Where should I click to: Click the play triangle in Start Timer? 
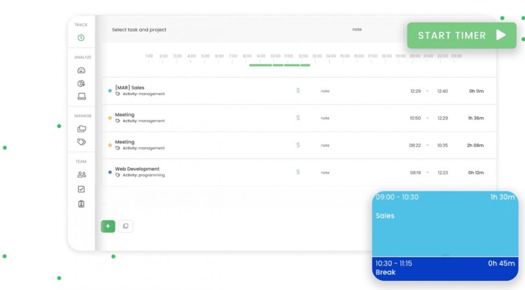(x=501, y=35)
